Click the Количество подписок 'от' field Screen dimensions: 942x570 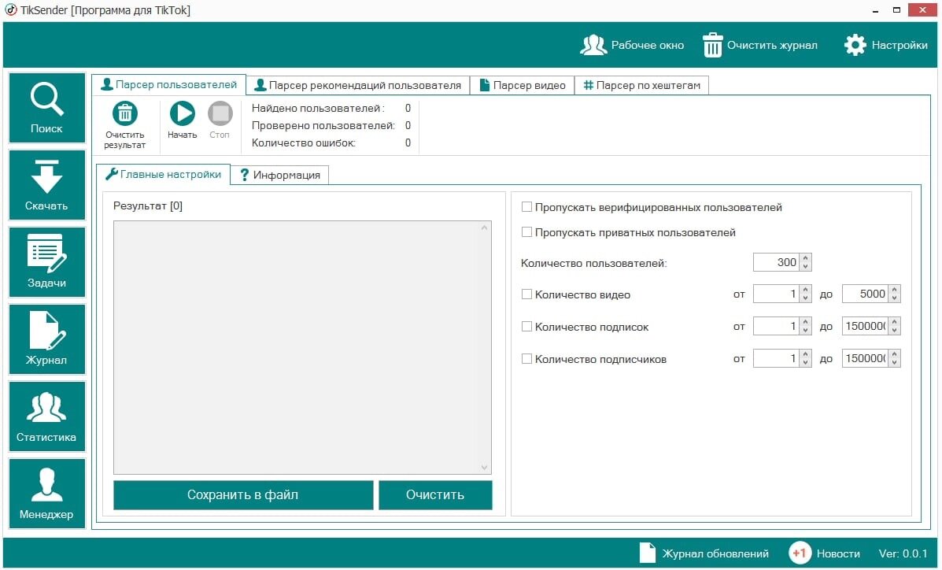click(777, 327)
